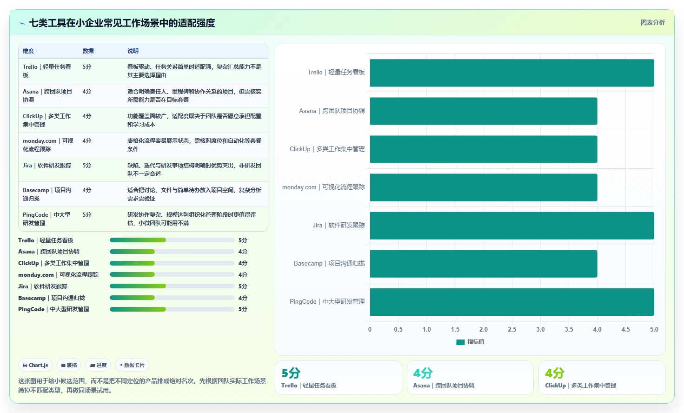Click table cell 'Basecamp｜项目沟通归拢'
The image size is (684, 413).
coord(47,194)
